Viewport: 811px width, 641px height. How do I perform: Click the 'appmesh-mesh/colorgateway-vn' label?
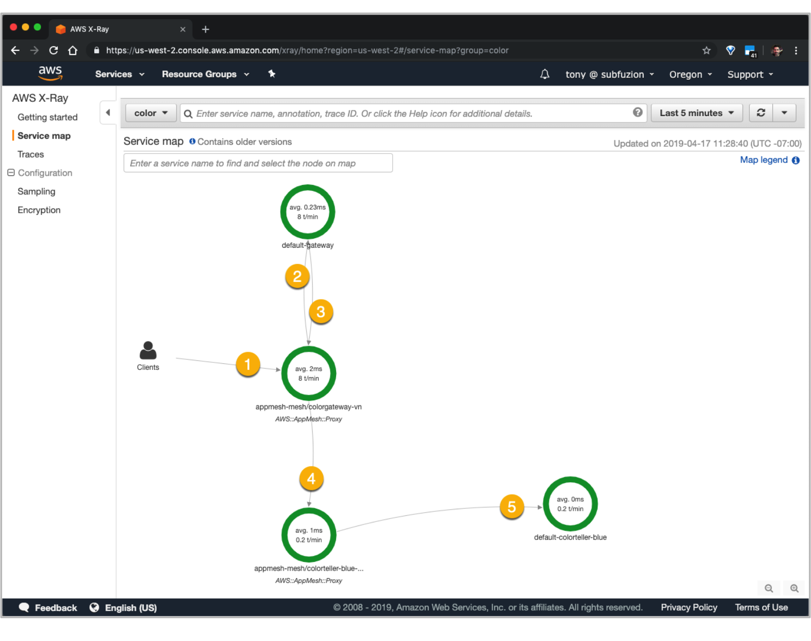[x=309, y=407]
